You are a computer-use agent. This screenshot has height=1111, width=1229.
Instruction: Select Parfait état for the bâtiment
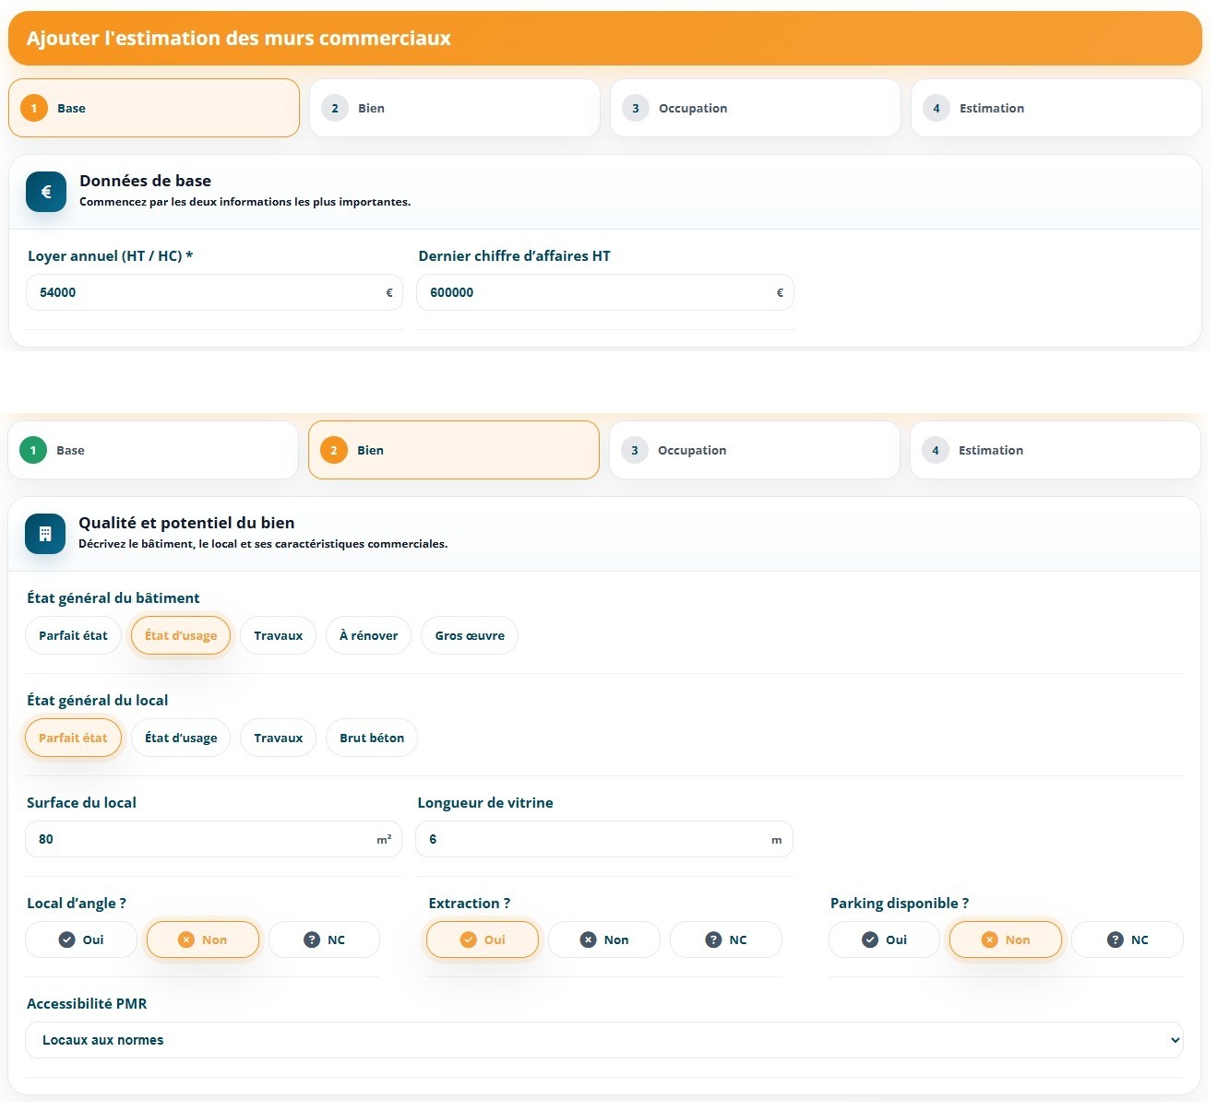[73, 635]
